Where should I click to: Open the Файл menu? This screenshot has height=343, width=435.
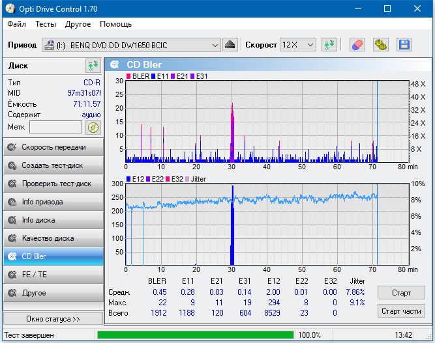click(x=17, y=24)
